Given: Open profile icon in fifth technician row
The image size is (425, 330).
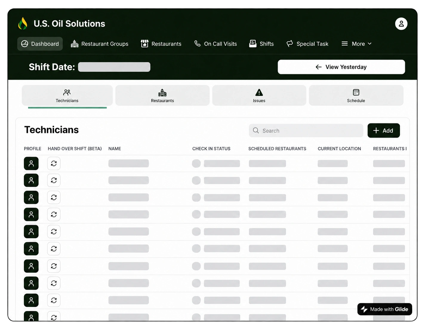Looking at the screenshot, I should (31, 231).
